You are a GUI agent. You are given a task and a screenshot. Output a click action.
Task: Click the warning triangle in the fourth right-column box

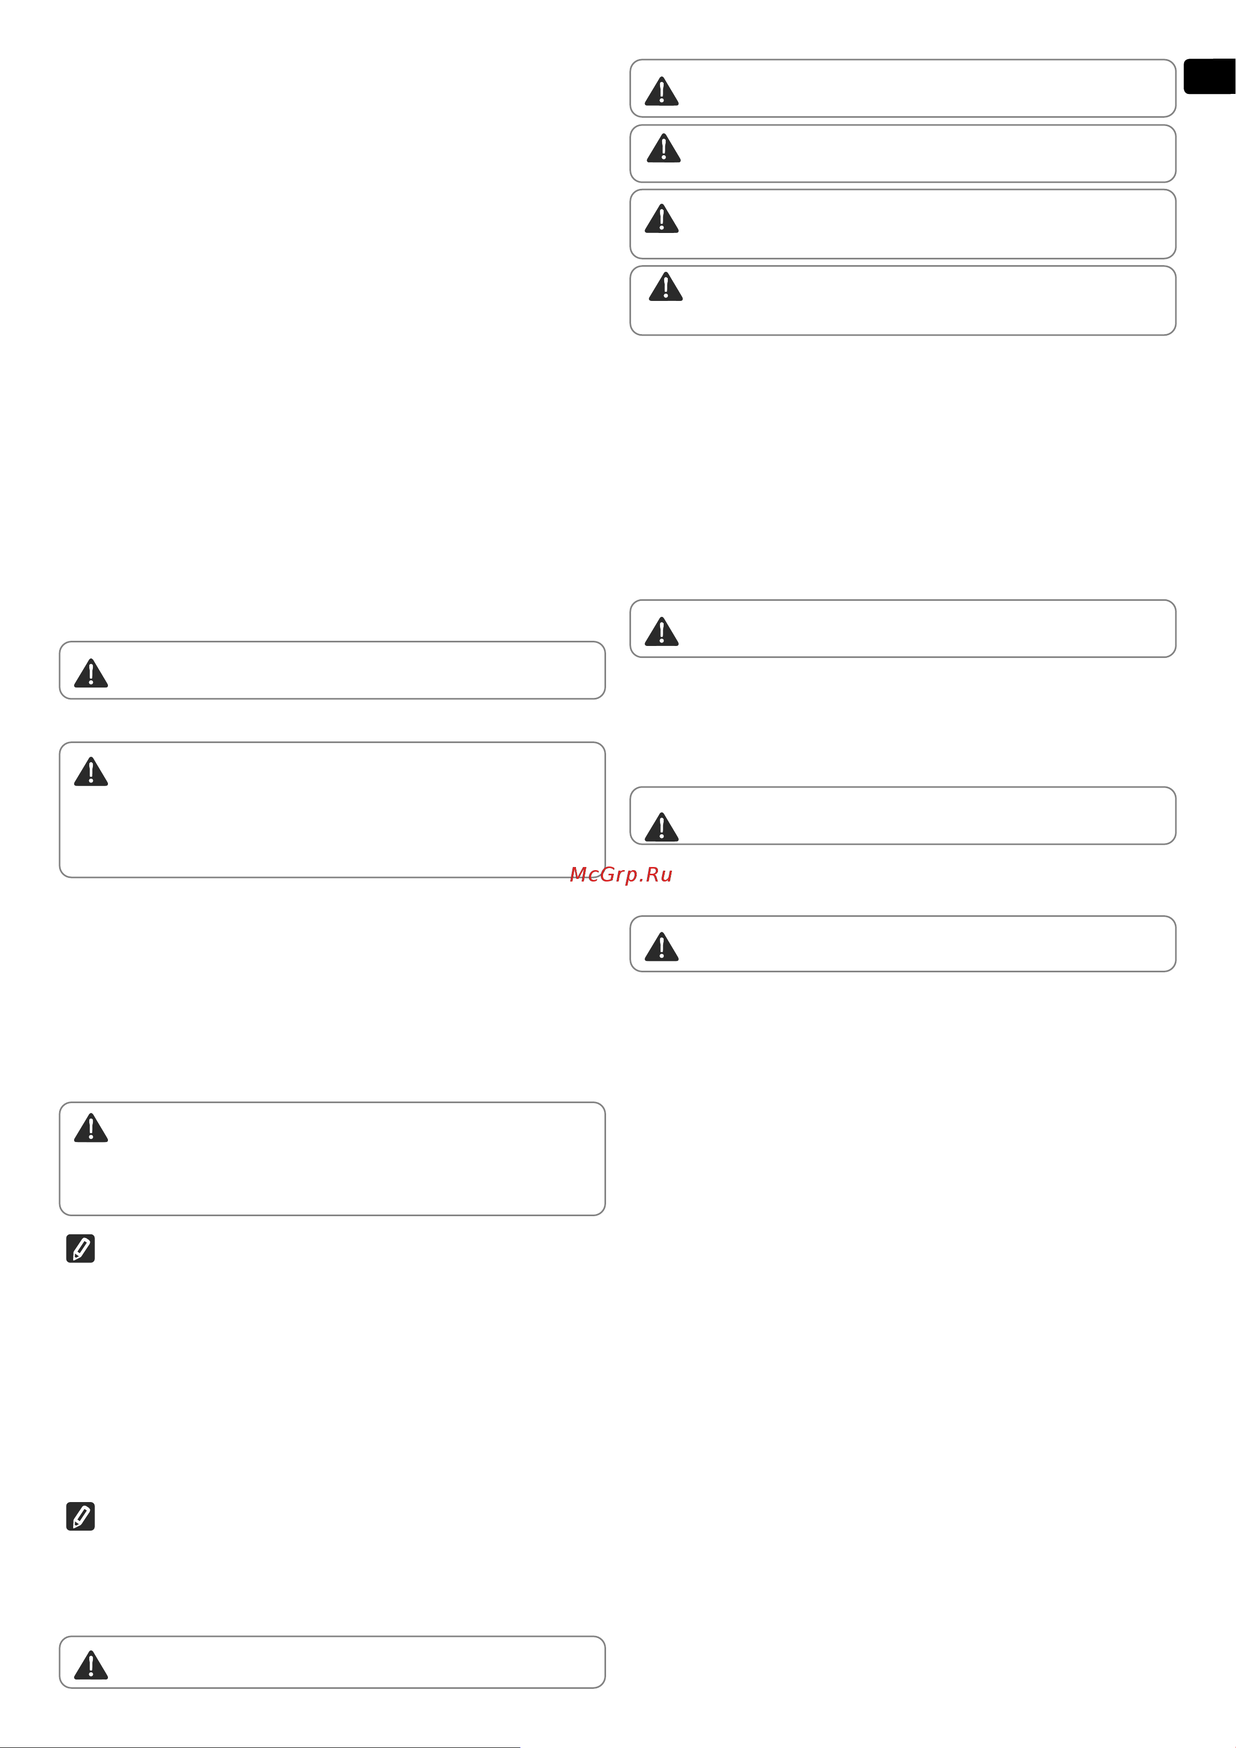(666, 286)
